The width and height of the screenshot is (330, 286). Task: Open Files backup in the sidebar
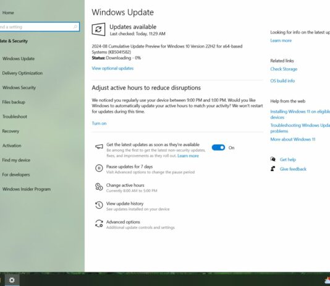tap(14, 102)
